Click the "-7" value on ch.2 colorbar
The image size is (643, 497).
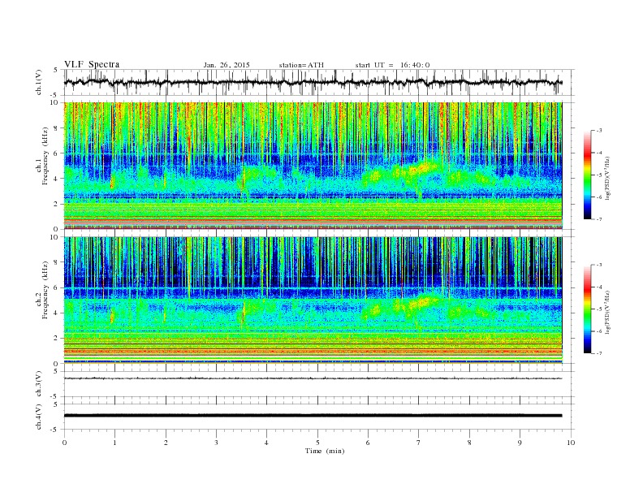[599, 353]
